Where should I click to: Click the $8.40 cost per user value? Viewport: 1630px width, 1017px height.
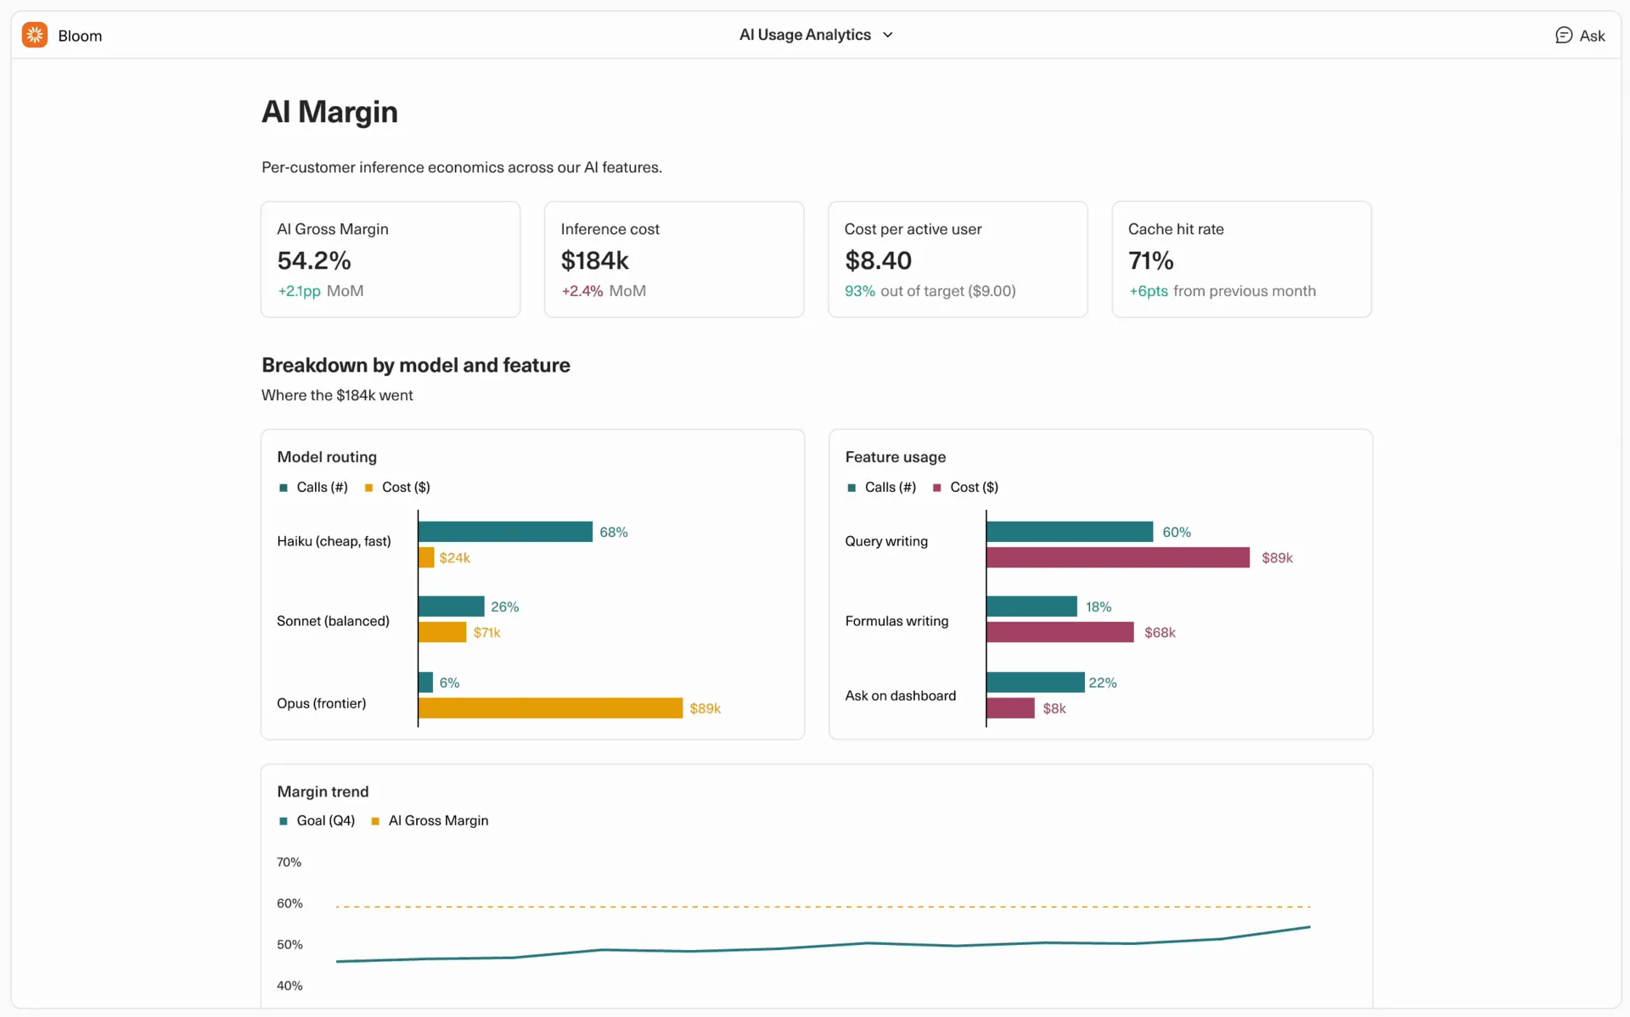(x=878, y=260)
